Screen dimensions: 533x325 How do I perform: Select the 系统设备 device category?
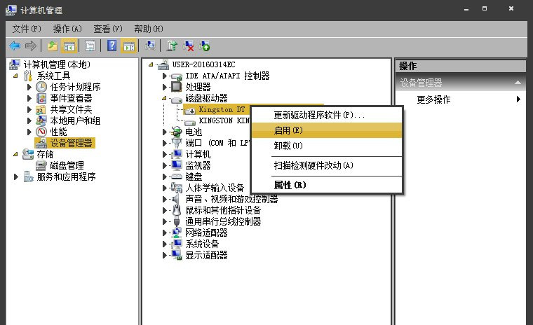pyautogui.click(x=202, y=244)
